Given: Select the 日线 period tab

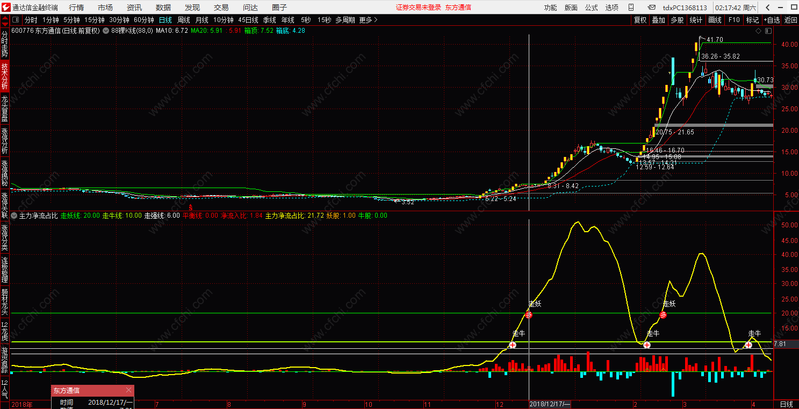Looking at the screenshot, I should click(x=165, y=20).
